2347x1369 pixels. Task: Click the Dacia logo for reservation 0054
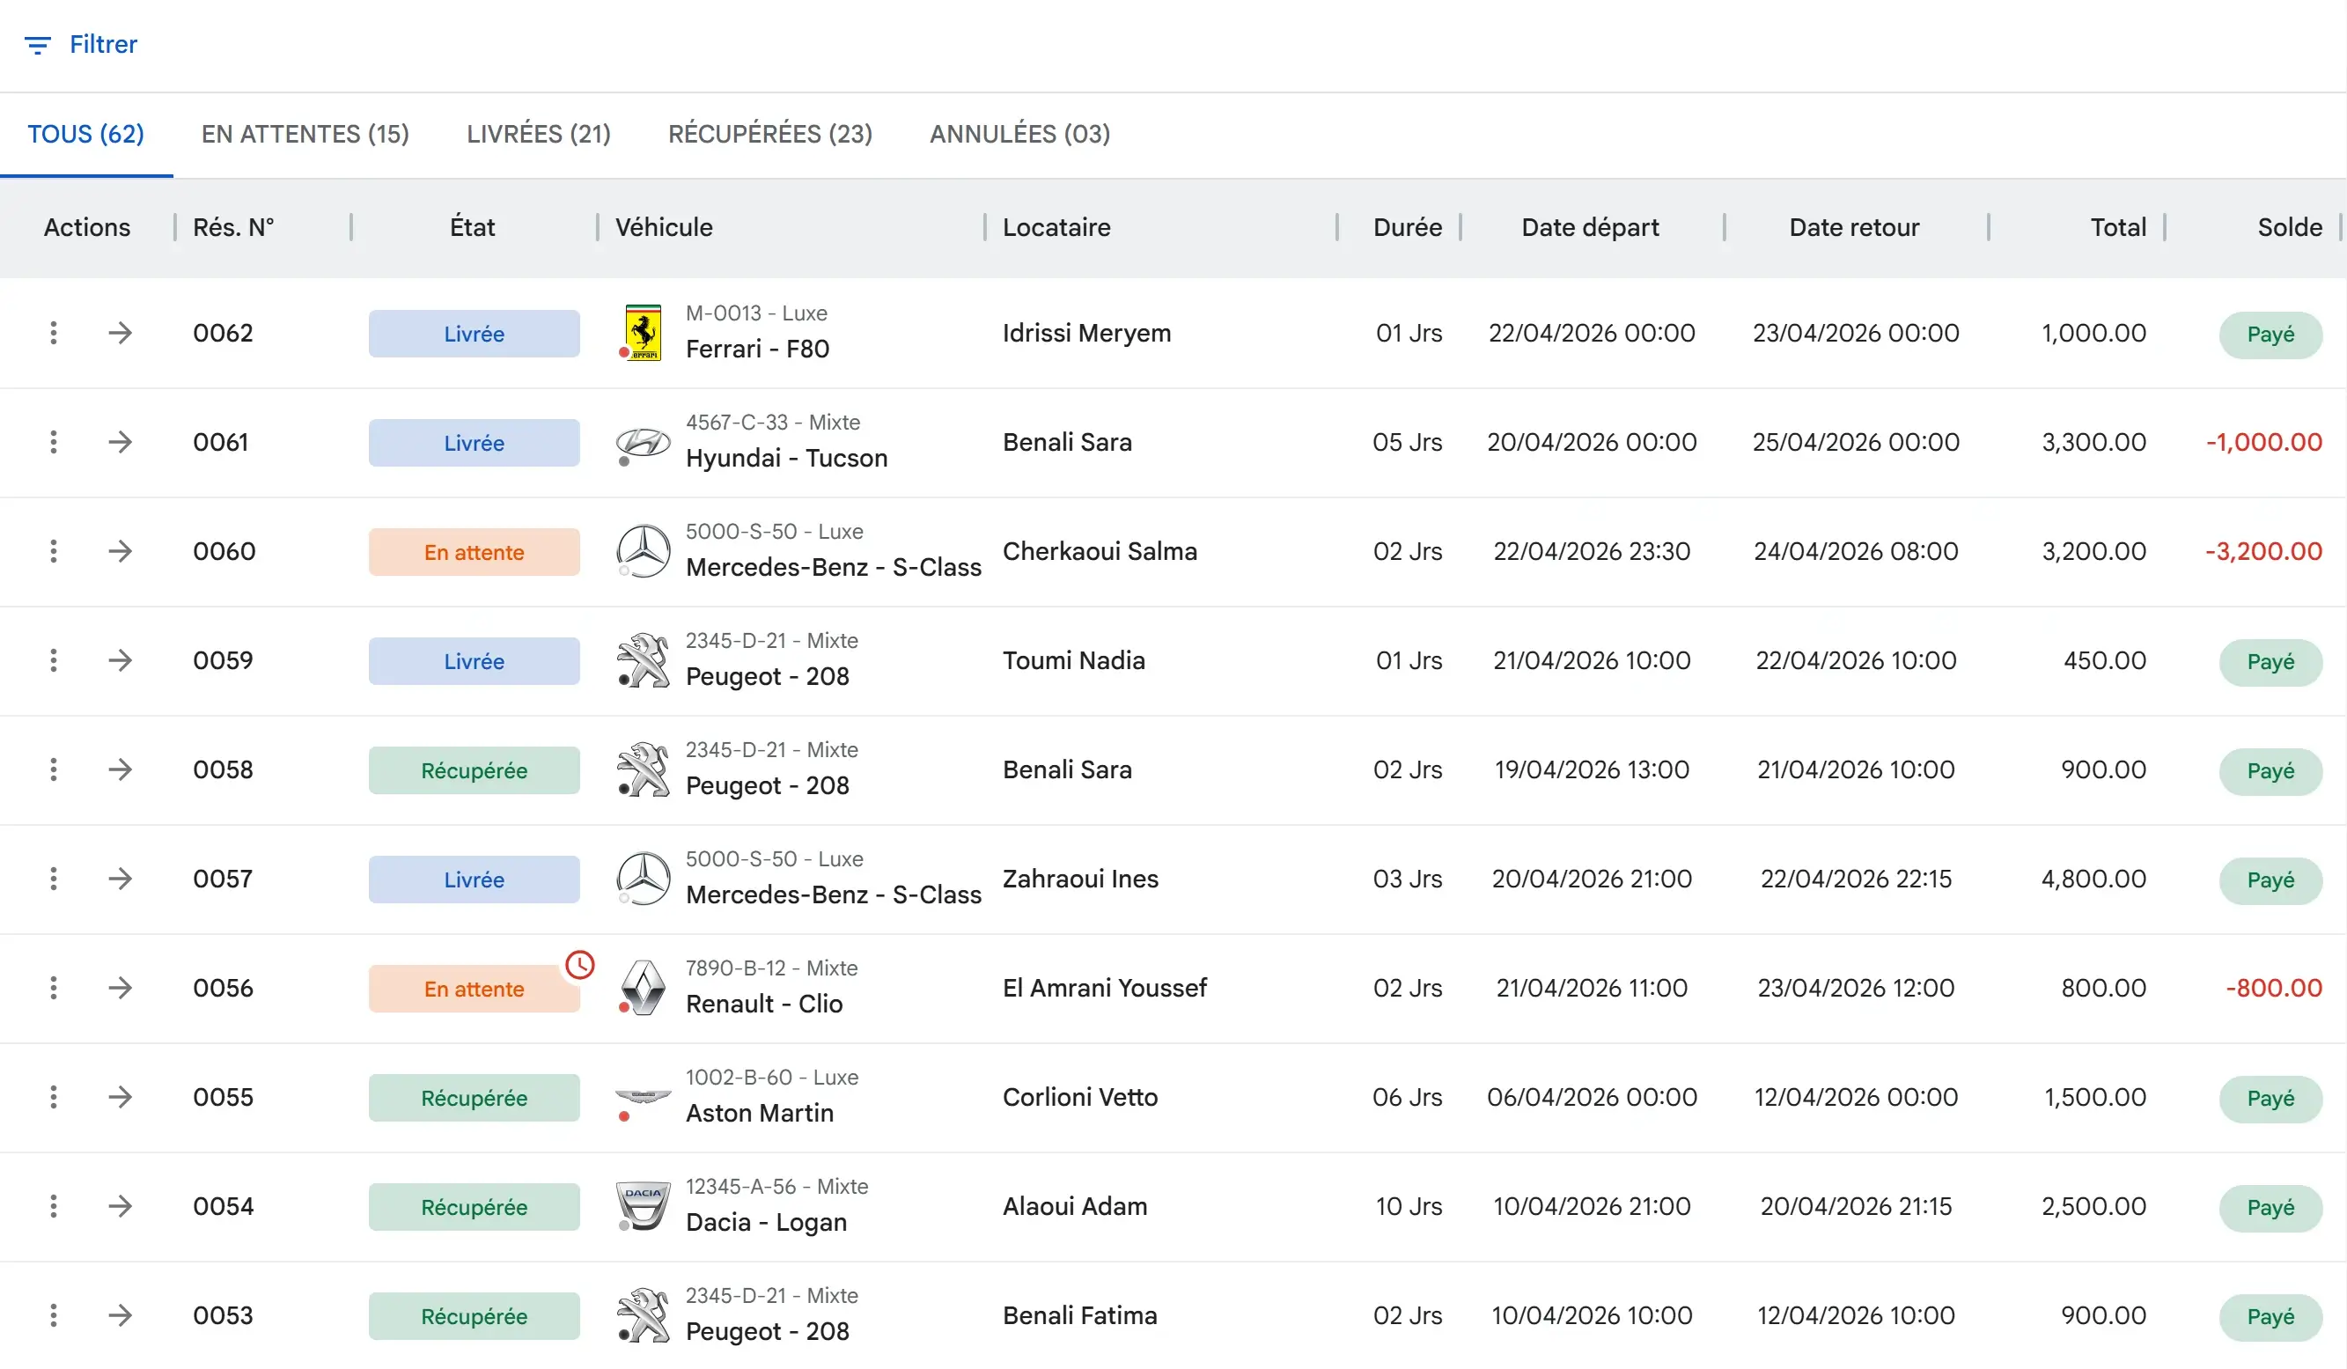point(643,1205)
